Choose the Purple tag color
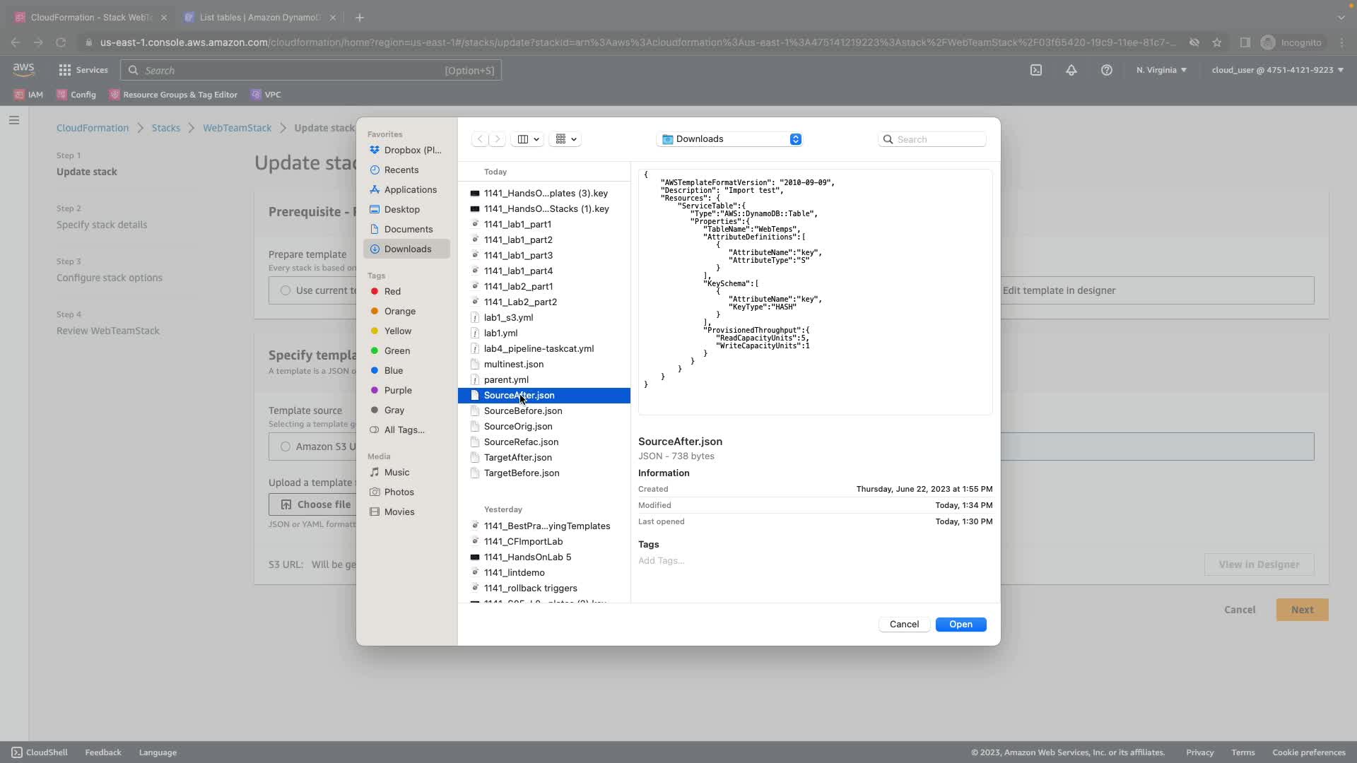 click(x=397, y=390)
